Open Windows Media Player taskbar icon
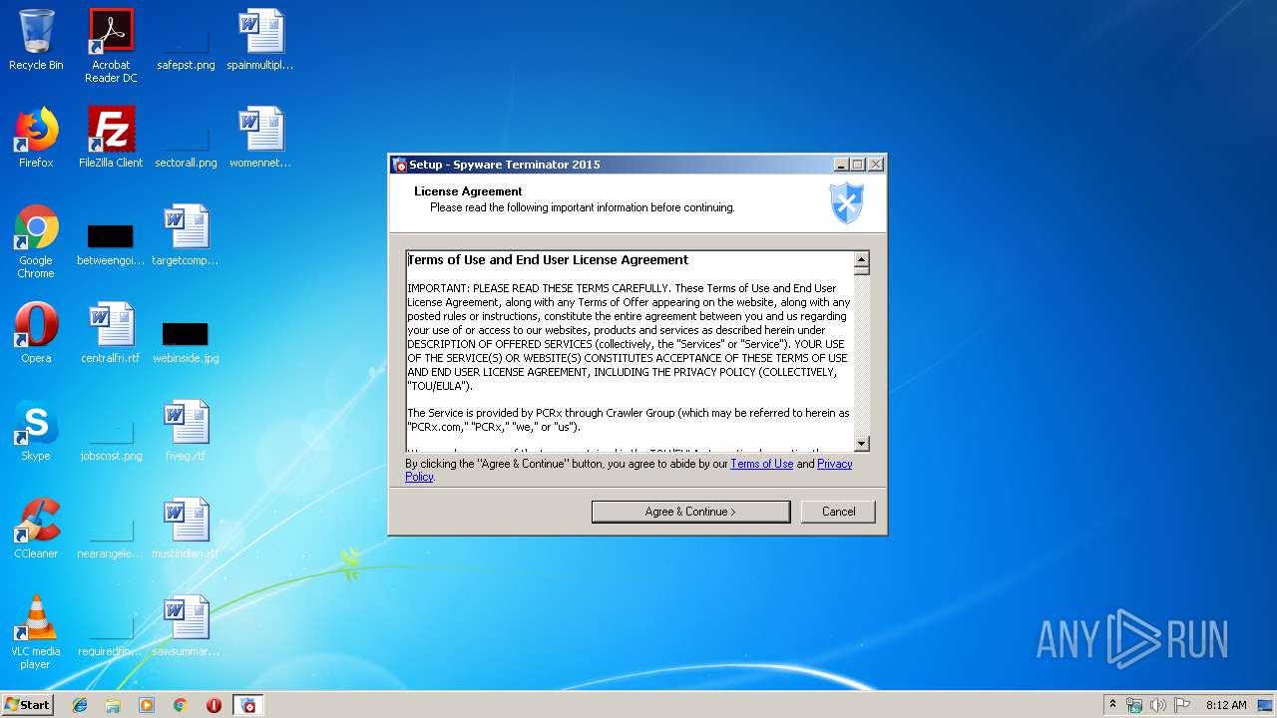 coord(147,705)
